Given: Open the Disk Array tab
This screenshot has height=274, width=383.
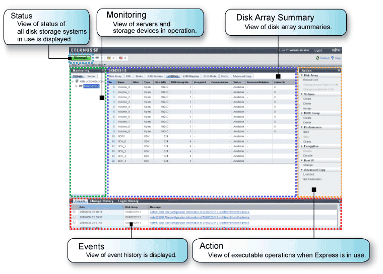Looking at the screenshot, I should [115, 76].
